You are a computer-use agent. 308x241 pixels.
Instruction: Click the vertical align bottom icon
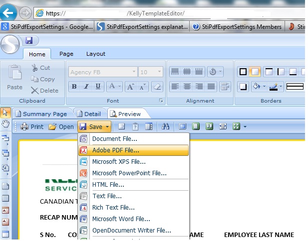point(199,72)
